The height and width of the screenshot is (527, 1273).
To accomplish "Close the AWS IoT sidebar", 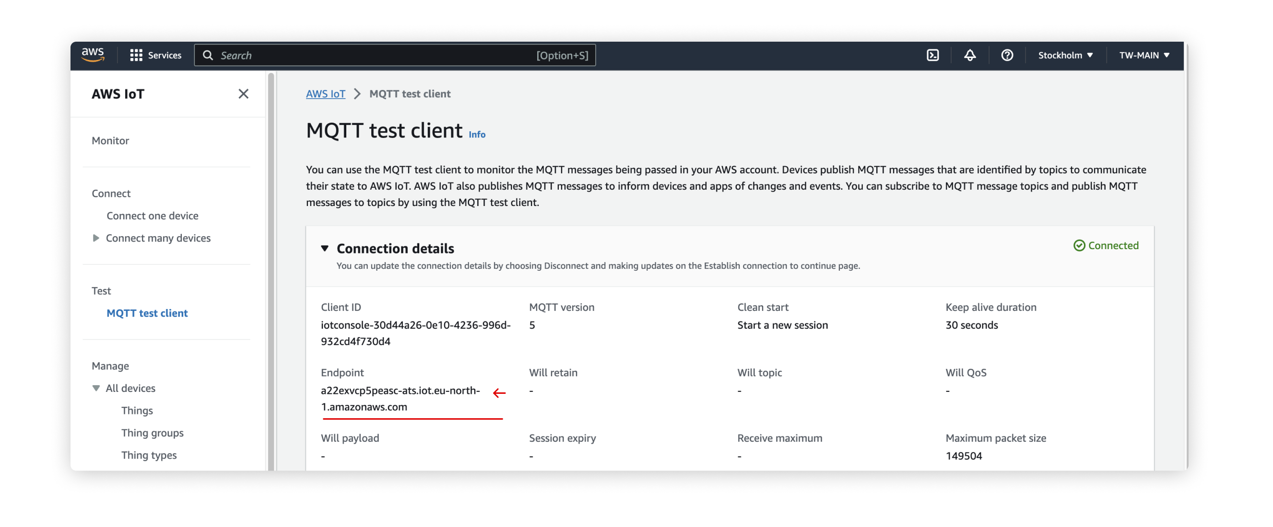I will 243,94.
